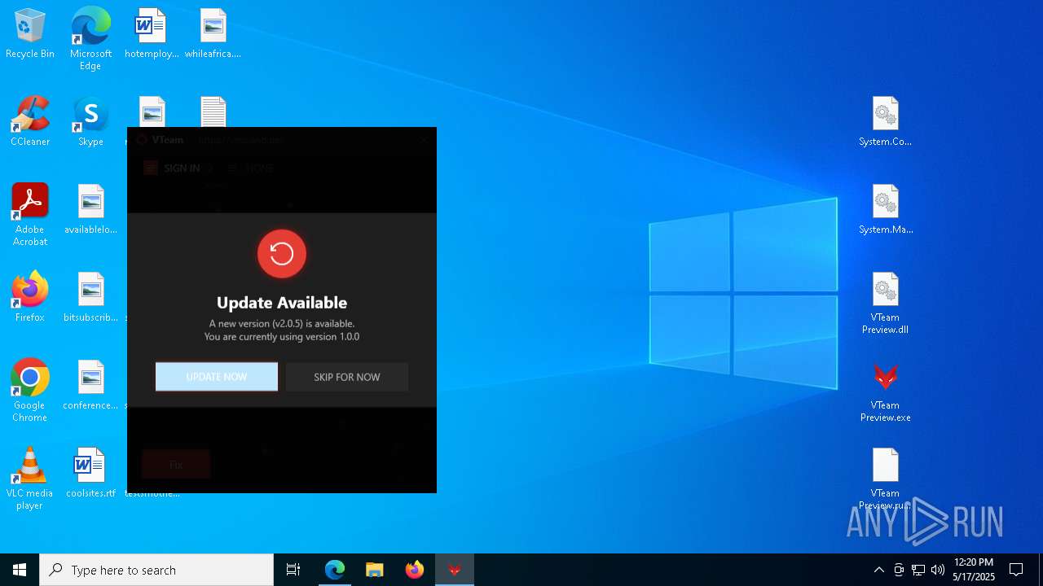Open the volume control tray icon
This screenshot has width=1043, height=586.
click(937, 570)
